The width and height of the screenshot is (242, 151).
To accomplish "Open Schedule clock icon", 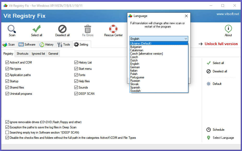I will pos(209,130).
